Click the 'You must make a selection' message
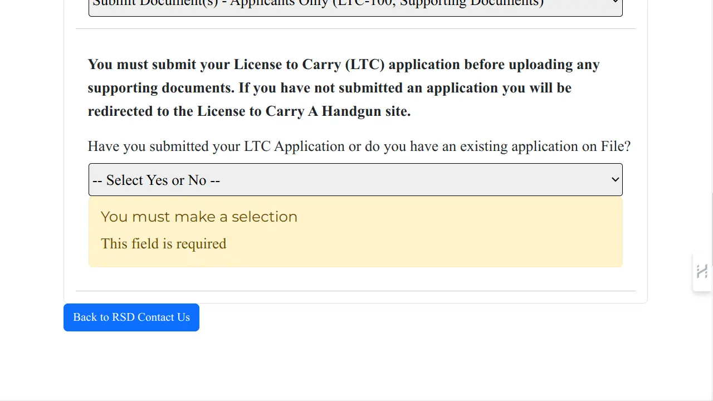 [199, 217]
